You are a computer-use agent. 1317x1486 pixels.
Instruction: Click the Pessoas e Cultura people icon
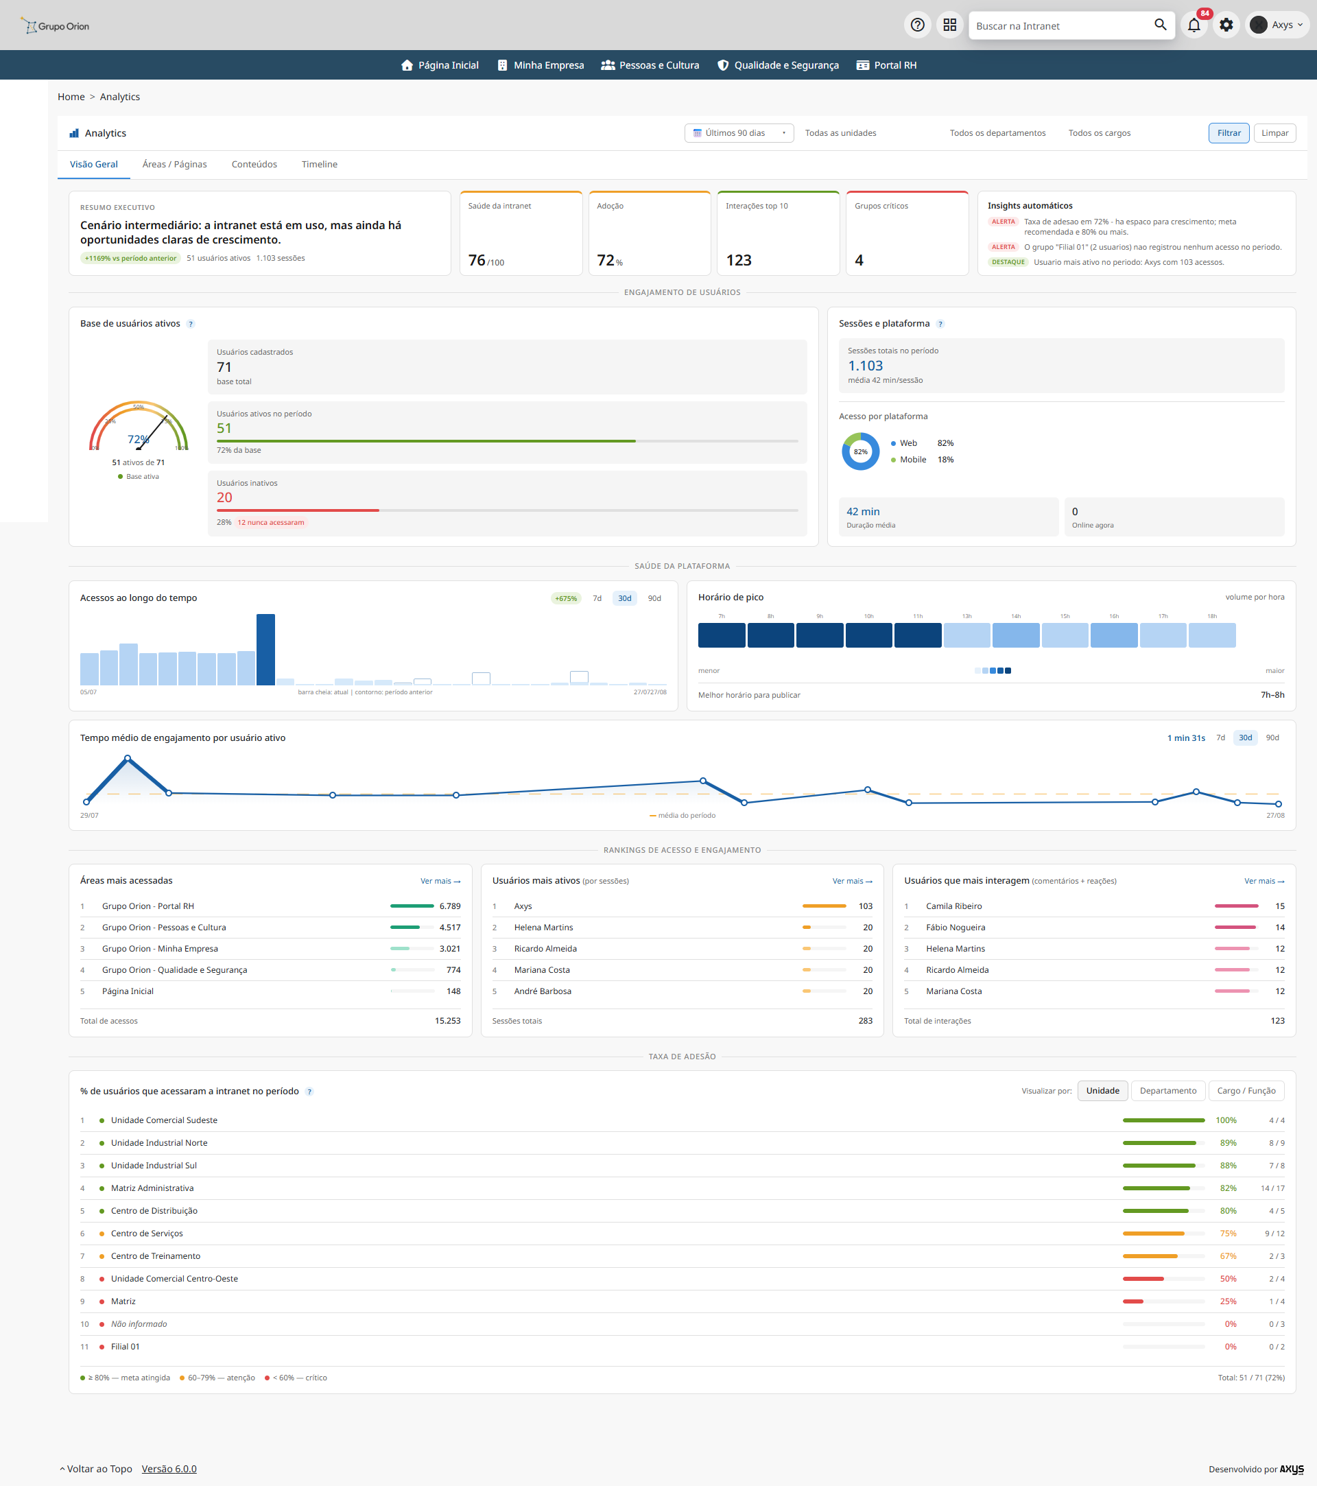[x=608, y=65]
